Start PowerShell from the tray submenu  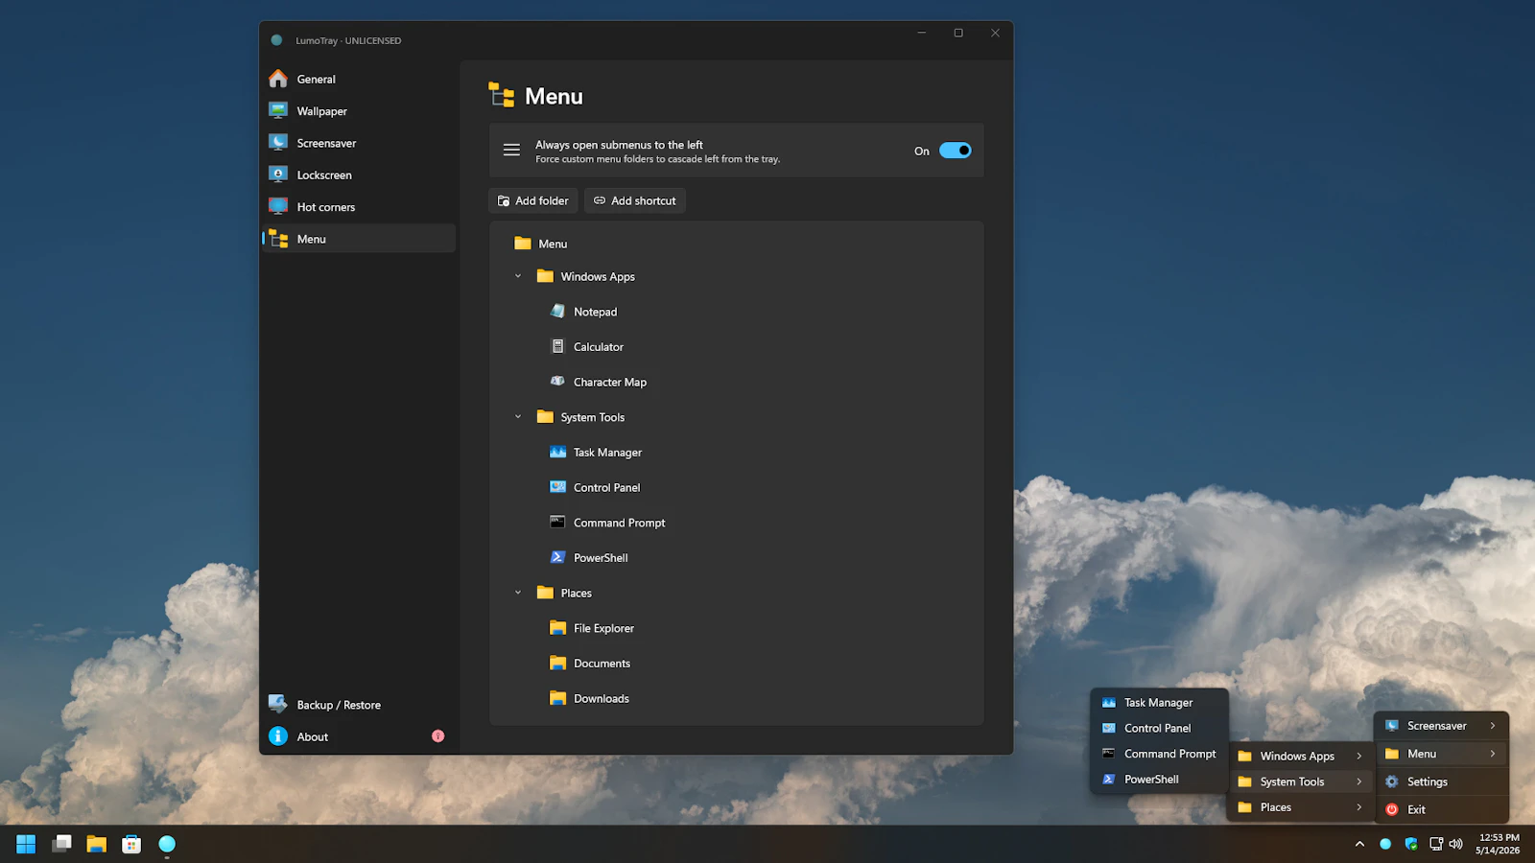click(x=1159, y=780)
